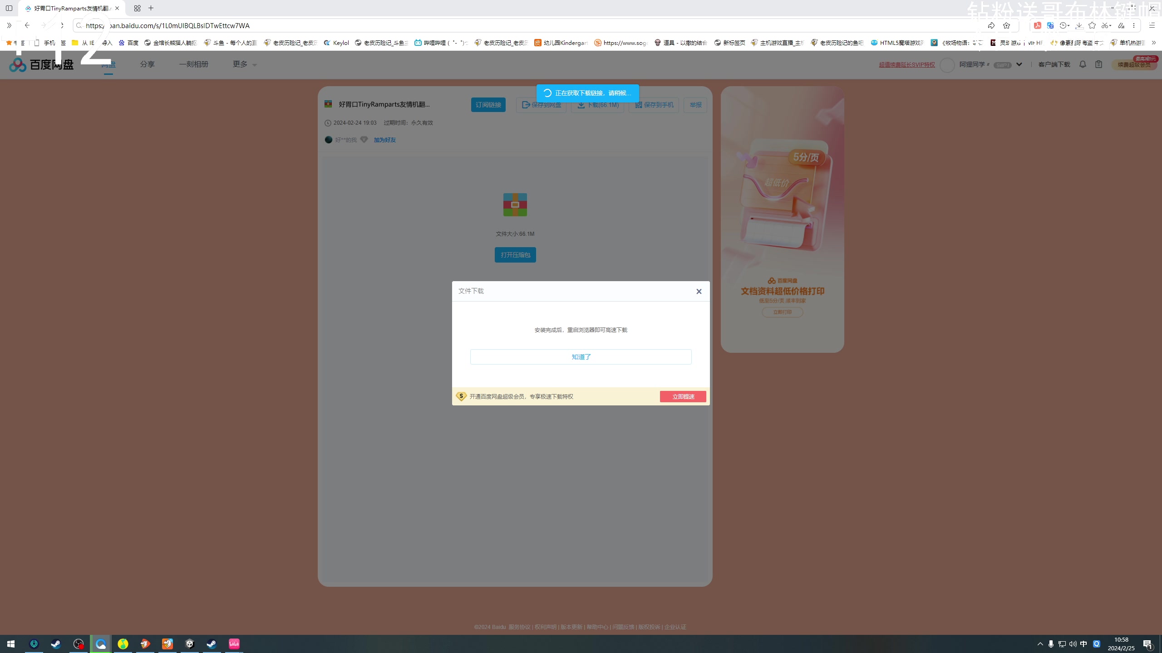This screenshot has height=653, width=1162.
Task: Click the 保存到手机 button
Action: [654, 105]
